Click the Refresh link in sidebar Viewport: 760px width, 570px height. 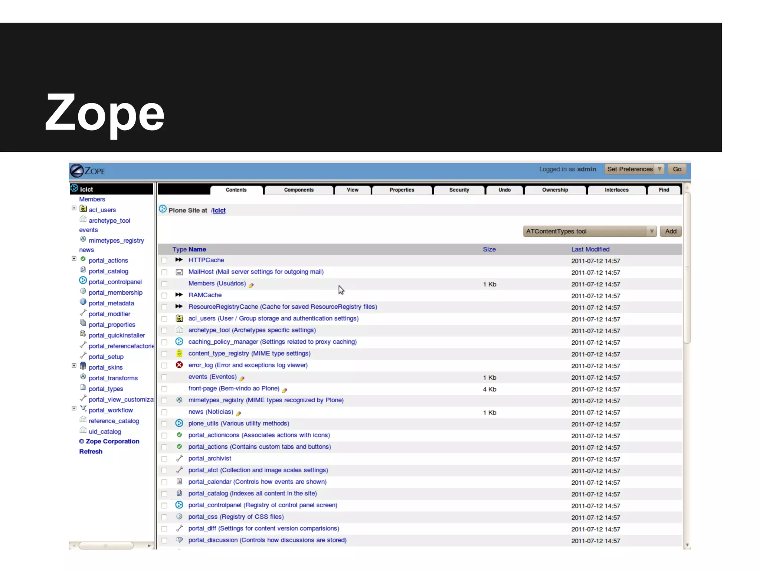[x=91, y=452]
